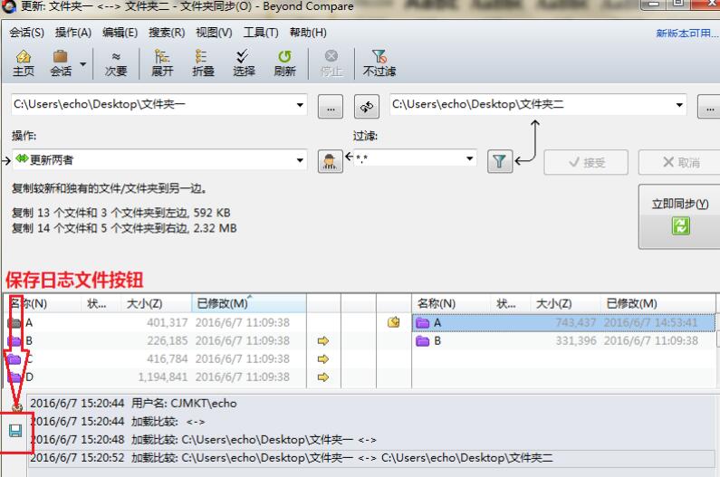This screenshot has width=720, height=477.
Task: Click the copy-right arrow for folder C
Action: pos(323,359)
